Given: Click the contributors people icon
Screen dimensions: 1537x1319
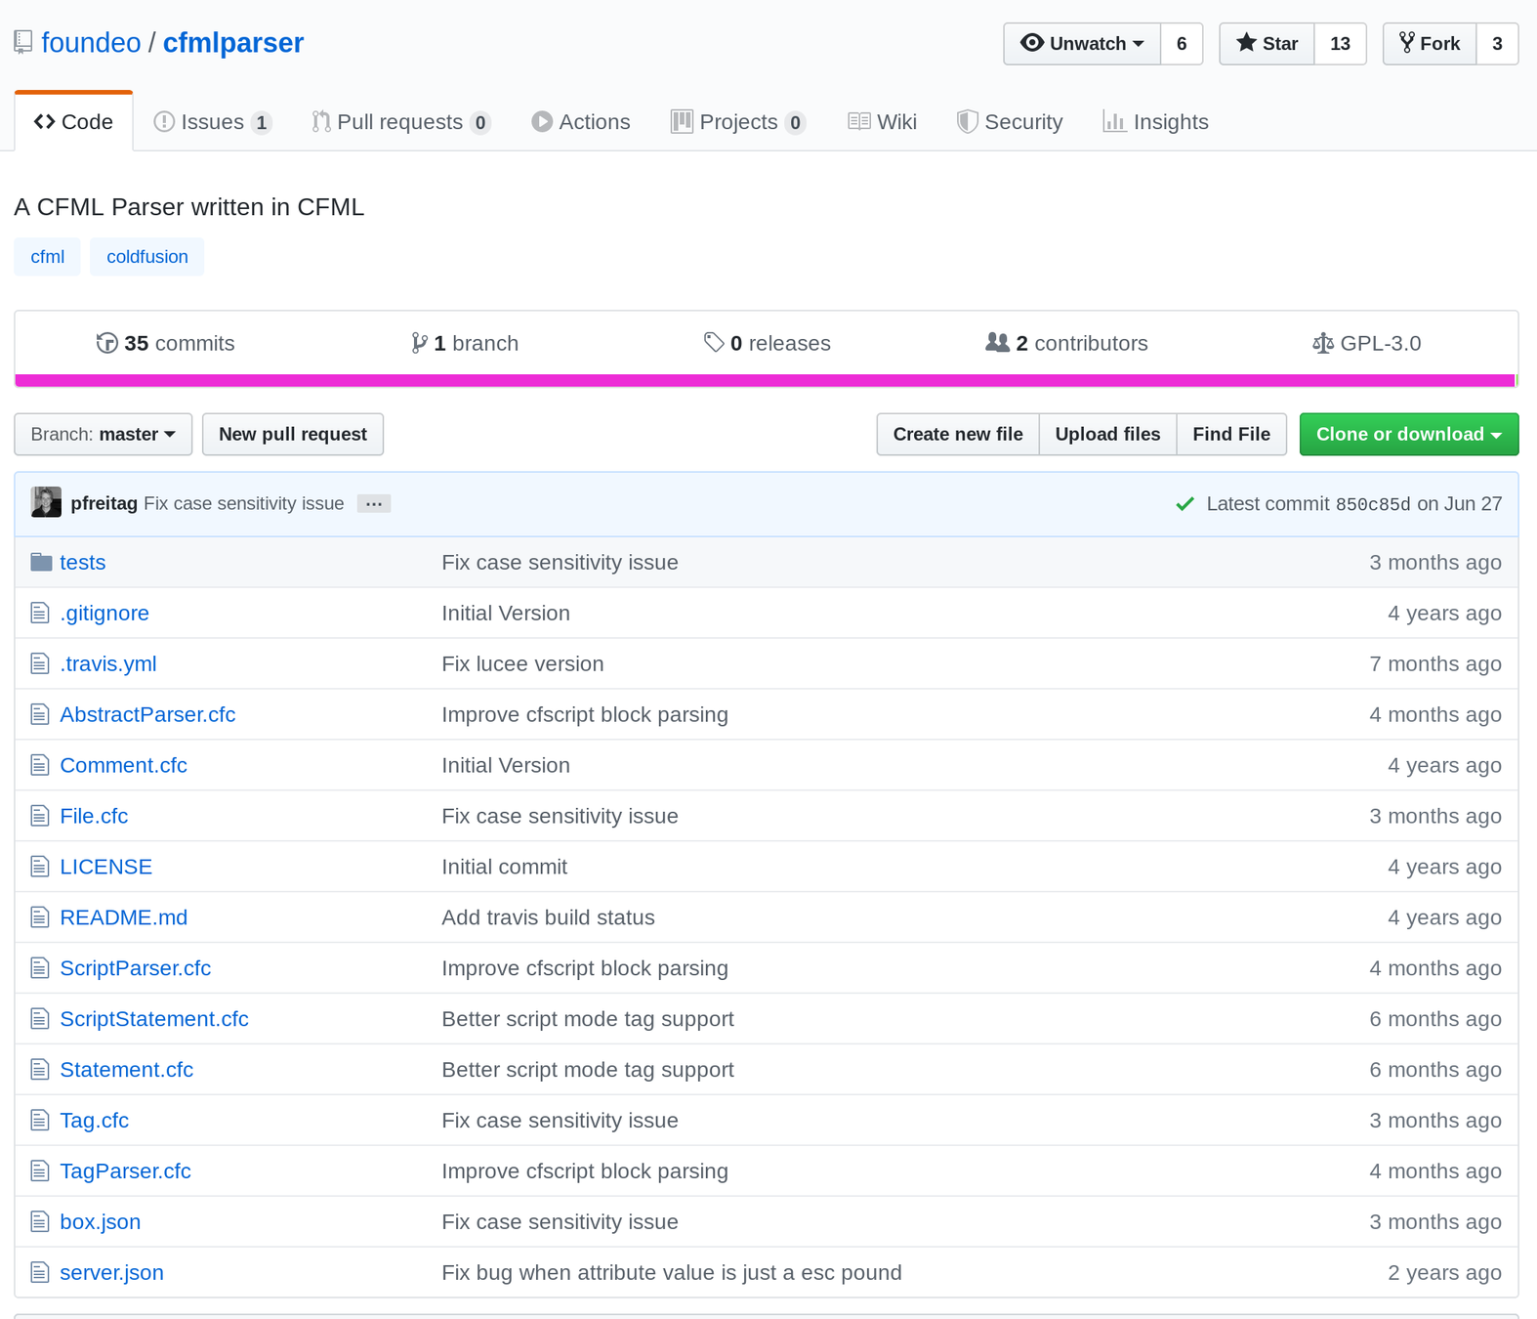Looking at the screenshot, I should [x=997, y=342].
